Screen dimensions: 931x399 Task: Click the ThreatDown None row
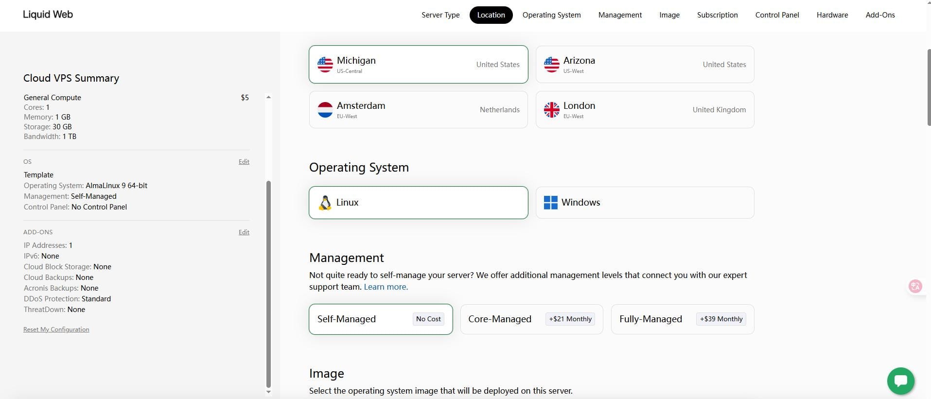coord(54,310)
